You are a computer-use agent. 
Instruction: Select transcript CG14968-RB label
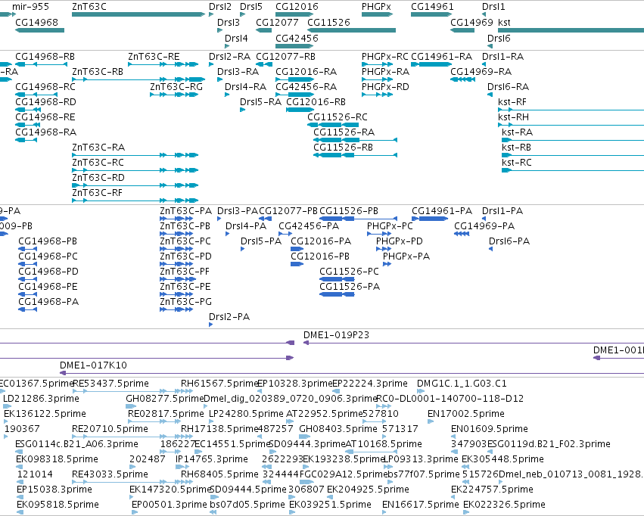(45, 57)
